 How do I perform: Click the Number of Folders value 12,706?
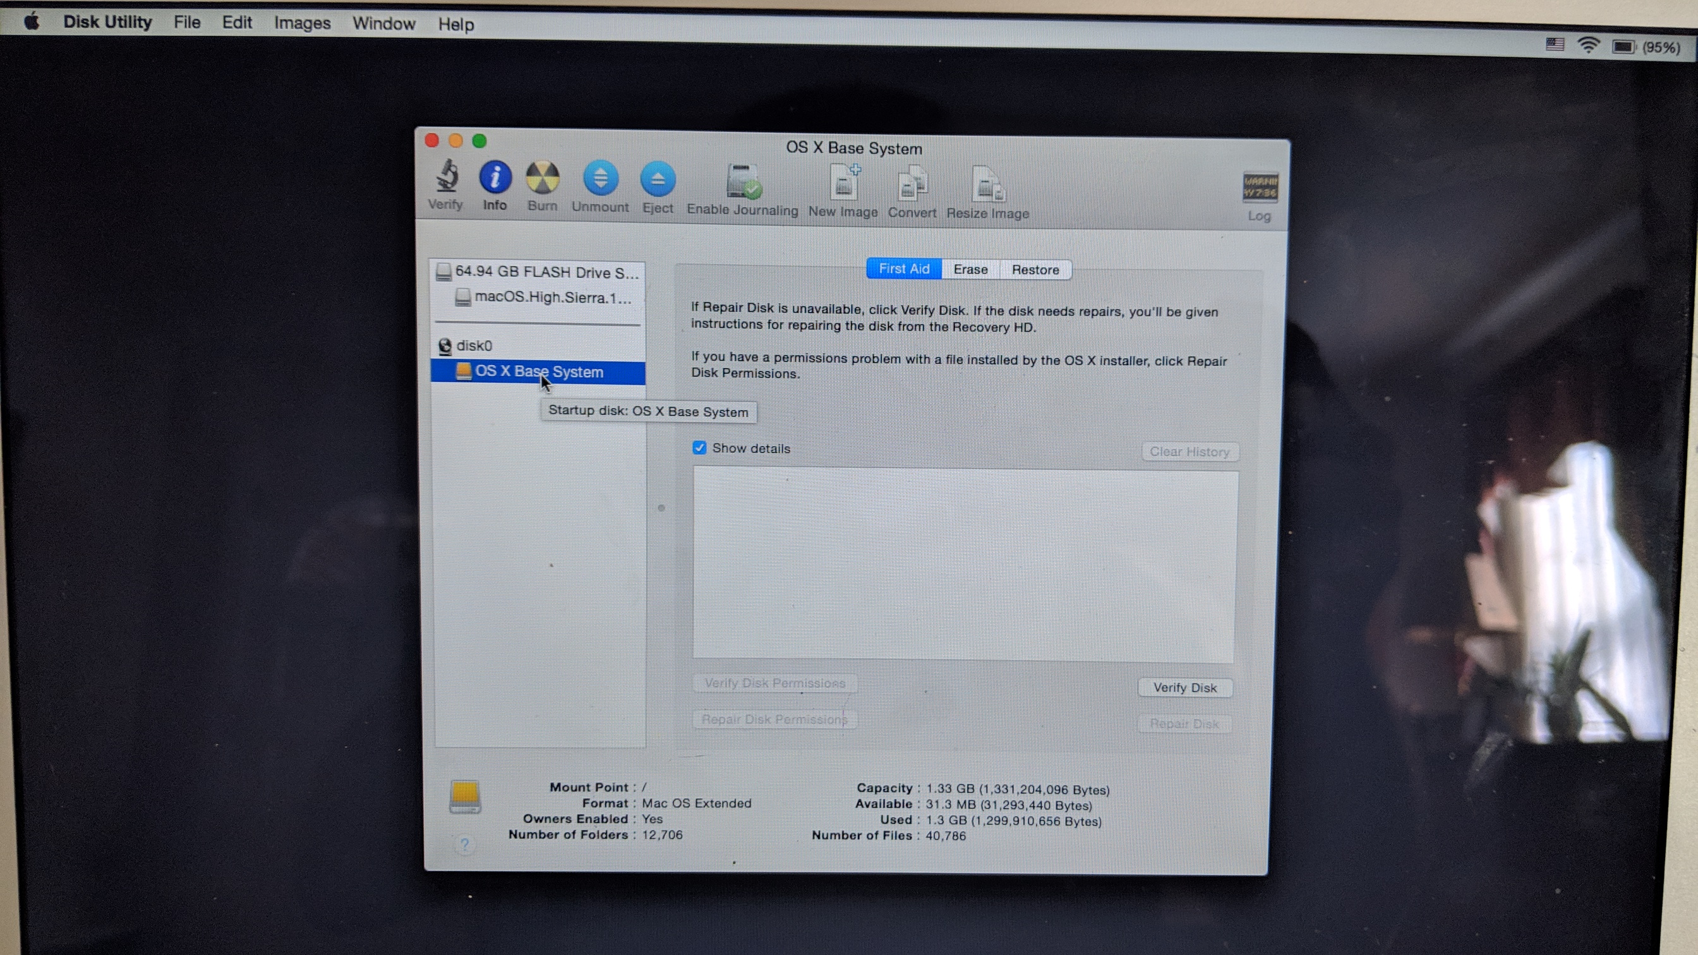(663, 834)
